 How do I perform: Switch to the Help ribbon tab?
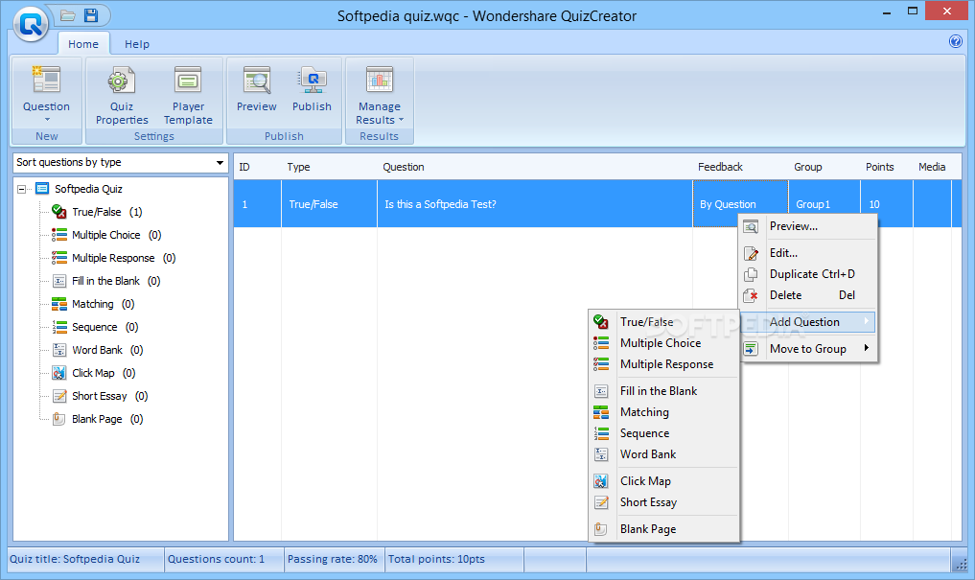tap(137, 44)
